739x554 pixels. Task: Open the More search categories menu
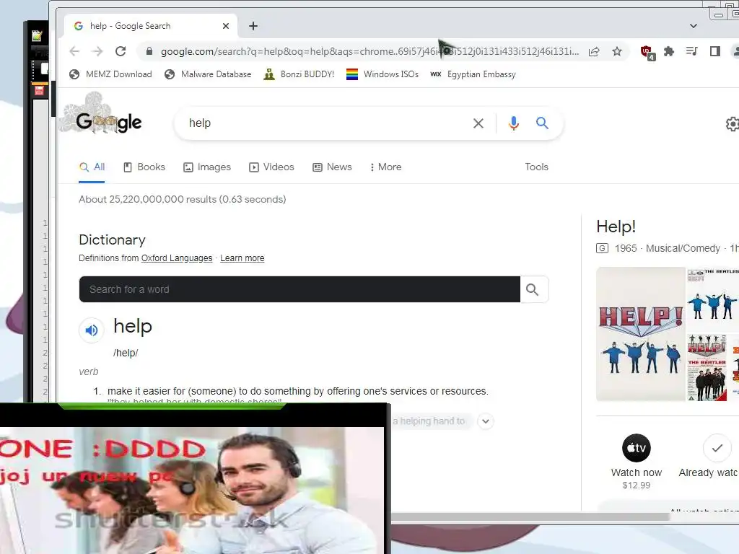point(385,167)
